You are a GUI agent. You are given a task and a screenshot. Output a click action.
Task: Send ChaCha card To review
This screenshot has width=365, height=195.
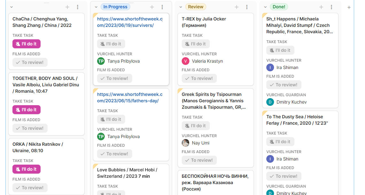[x=30, y=62]
